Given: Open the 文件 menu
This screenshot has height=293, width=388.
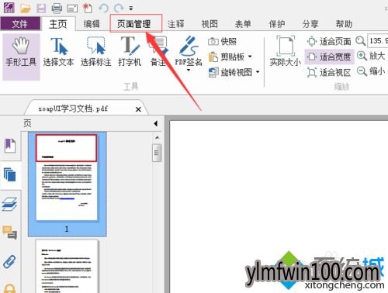Looking at the screenshot, I should point(20,24).
